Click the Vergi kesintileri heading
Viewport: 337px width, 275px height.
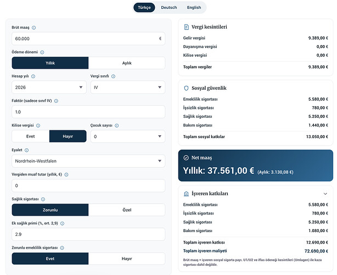pyautogui.click(x=209, y=27)
